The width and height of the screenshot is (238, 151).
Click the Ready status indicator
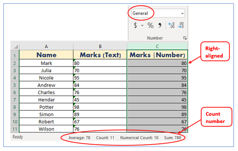17,137
